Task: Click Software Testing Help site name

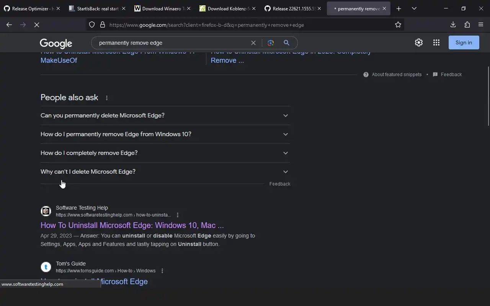Action: pyautogui.click(x=82, y=208)
